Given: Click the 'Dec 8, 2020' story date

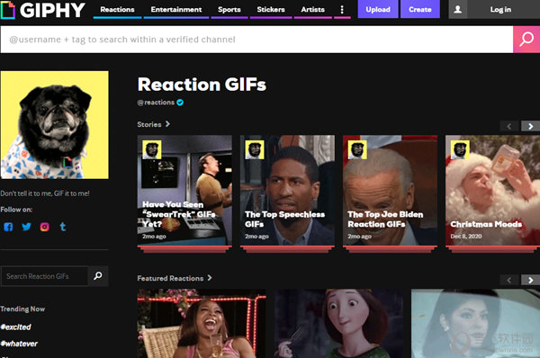Looking at the screenshot, I should coord(466,237).
